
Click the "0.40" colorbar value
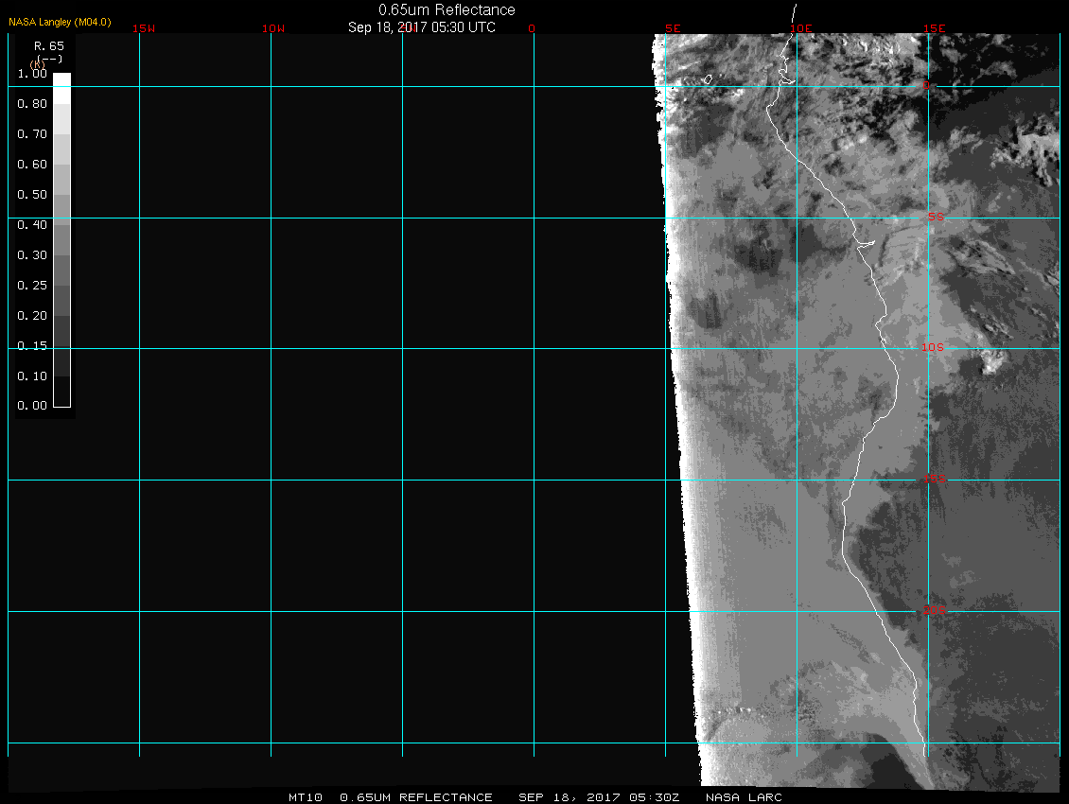tap(32, 225)
